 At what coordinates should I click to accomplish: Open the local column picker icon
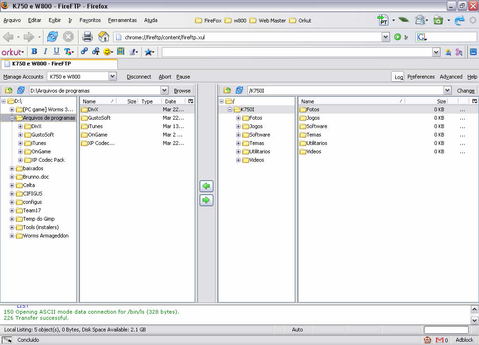[x=191, y=101]
